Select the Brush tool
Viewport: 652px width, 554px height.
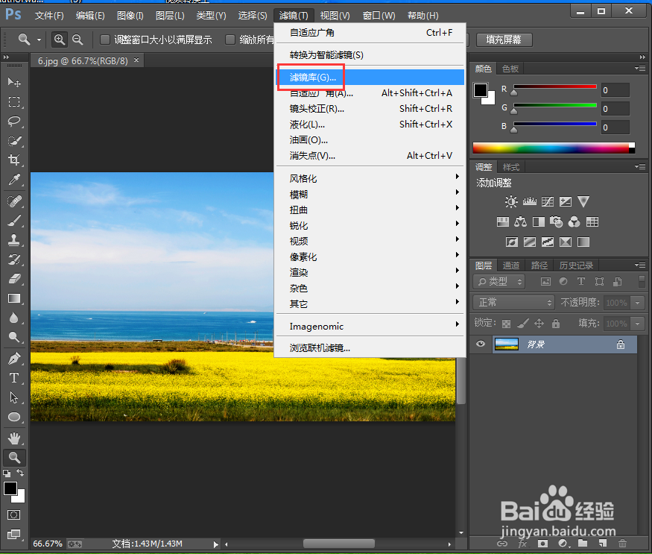14,221
